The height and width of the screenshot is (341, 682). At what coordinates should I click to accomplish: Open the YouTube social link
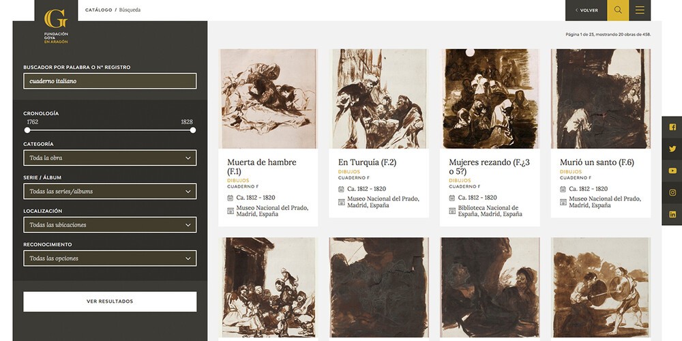(672, 170)
